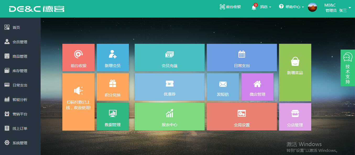Click the 线上订单 clipboard icon

(x=7, y=128)
